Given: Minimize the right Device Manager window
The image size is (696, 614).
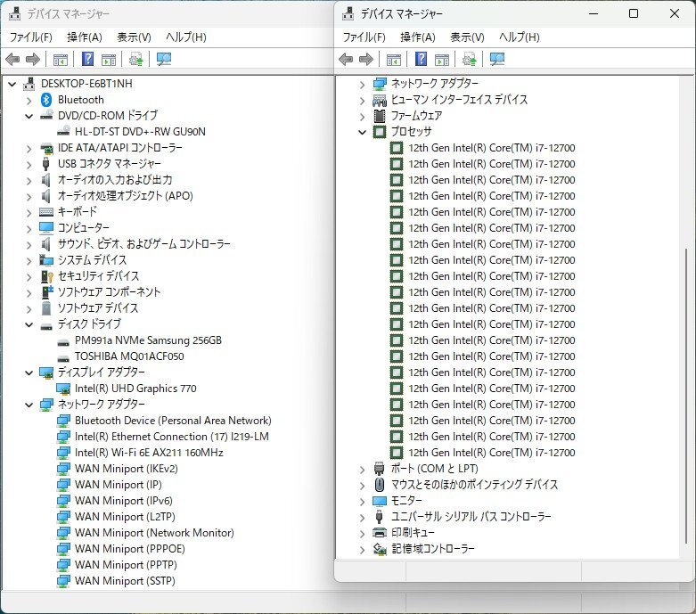Looking at the screenshot, I should pyautogui.click(x=594, y=13).
